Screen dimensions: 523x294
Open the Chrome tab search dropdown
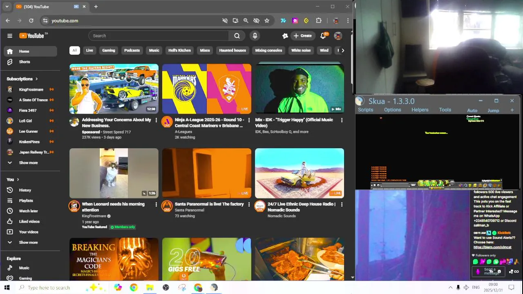click(x=7, y=7)
